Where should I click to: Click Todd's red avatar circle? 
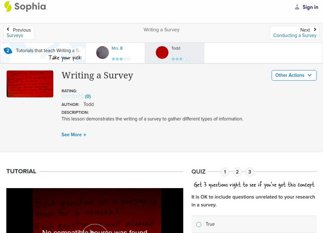tap(162, 53)
